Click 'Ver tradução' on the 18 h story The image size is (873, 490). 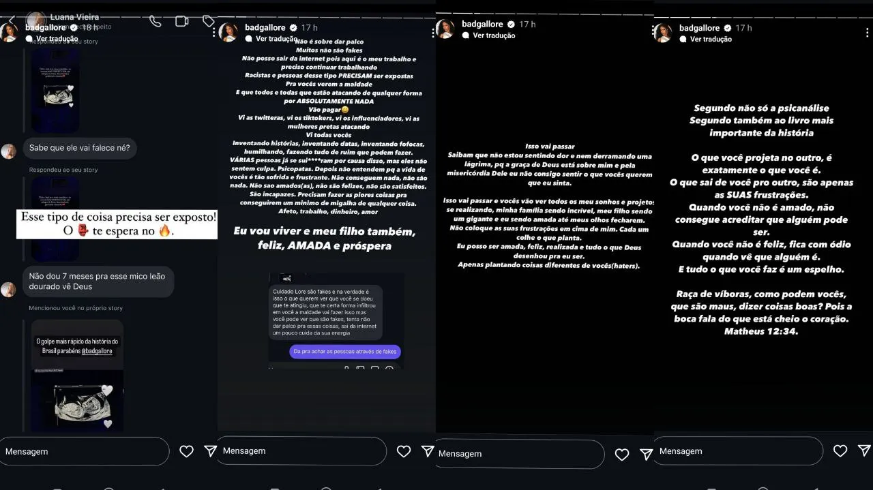point(57,39)
